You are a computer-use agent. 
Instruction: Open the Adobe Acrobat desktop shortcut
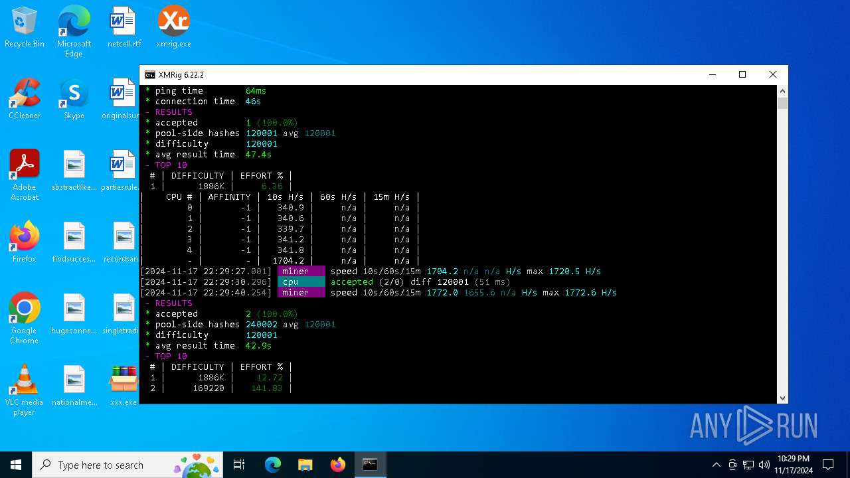[25, 175]
